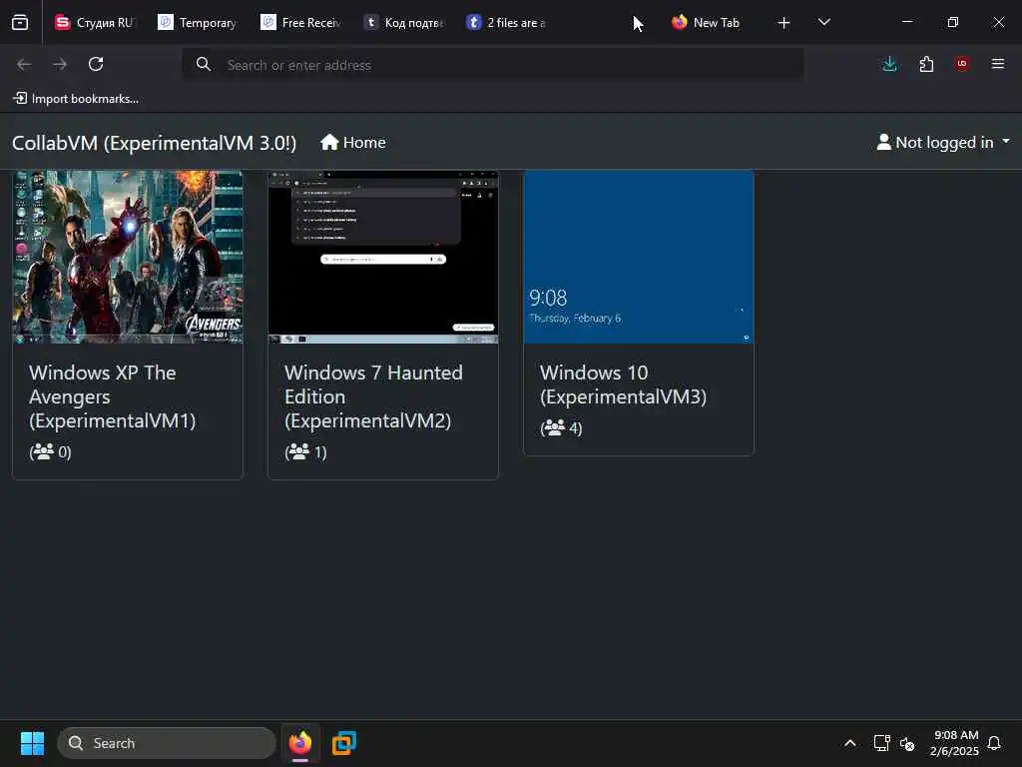Click Import bookmarks link
1022x767 pixels.
click(x=76, y=99)
